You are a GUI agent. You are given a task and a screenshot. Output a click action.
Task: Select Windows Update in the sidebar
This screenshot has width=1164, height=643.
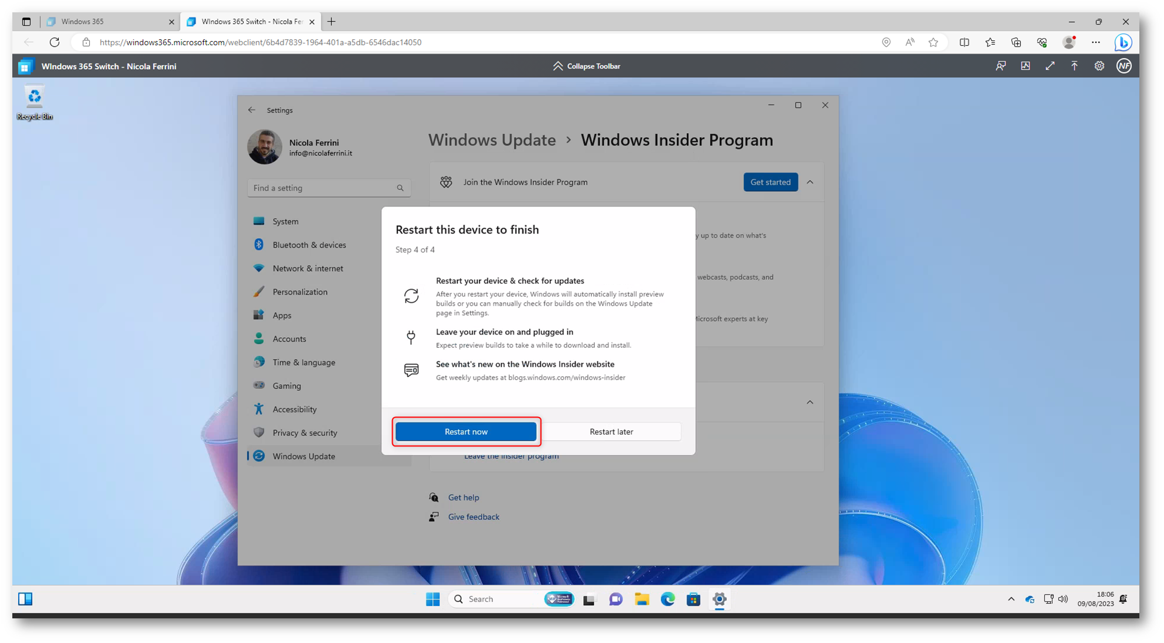click(329, 456)
